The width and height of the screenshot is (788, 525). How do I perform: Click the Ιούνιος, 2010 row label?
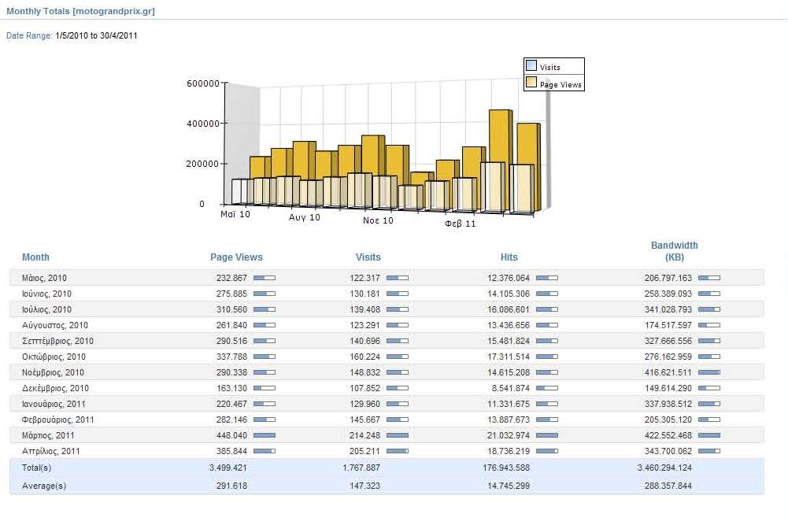tap(46, 294)
